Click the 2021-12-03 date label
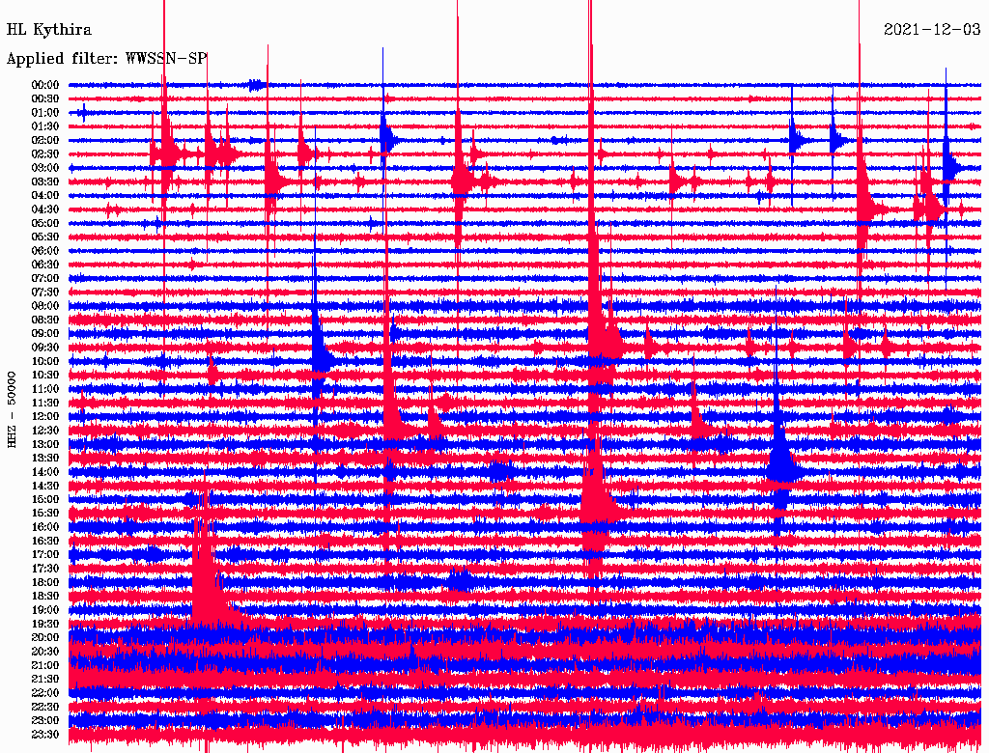This screenshot has width=989, height=753. pyautogui.click(x=932, y=30)
